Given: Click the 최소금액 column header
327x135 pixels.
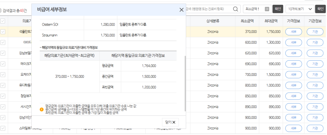Looking at the screenshot, I should point(247,21).
